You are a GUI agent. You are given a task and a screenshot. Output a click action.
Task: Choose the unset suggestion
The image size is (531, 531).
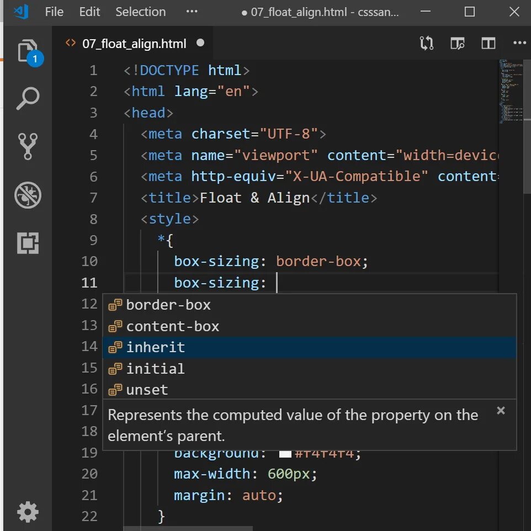pos(309,390)
